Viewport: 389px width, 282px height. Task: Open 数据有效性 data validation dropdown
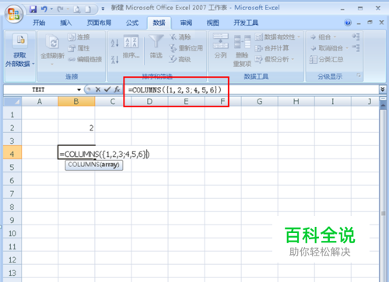pyautogui.click(x=278, y=37)
